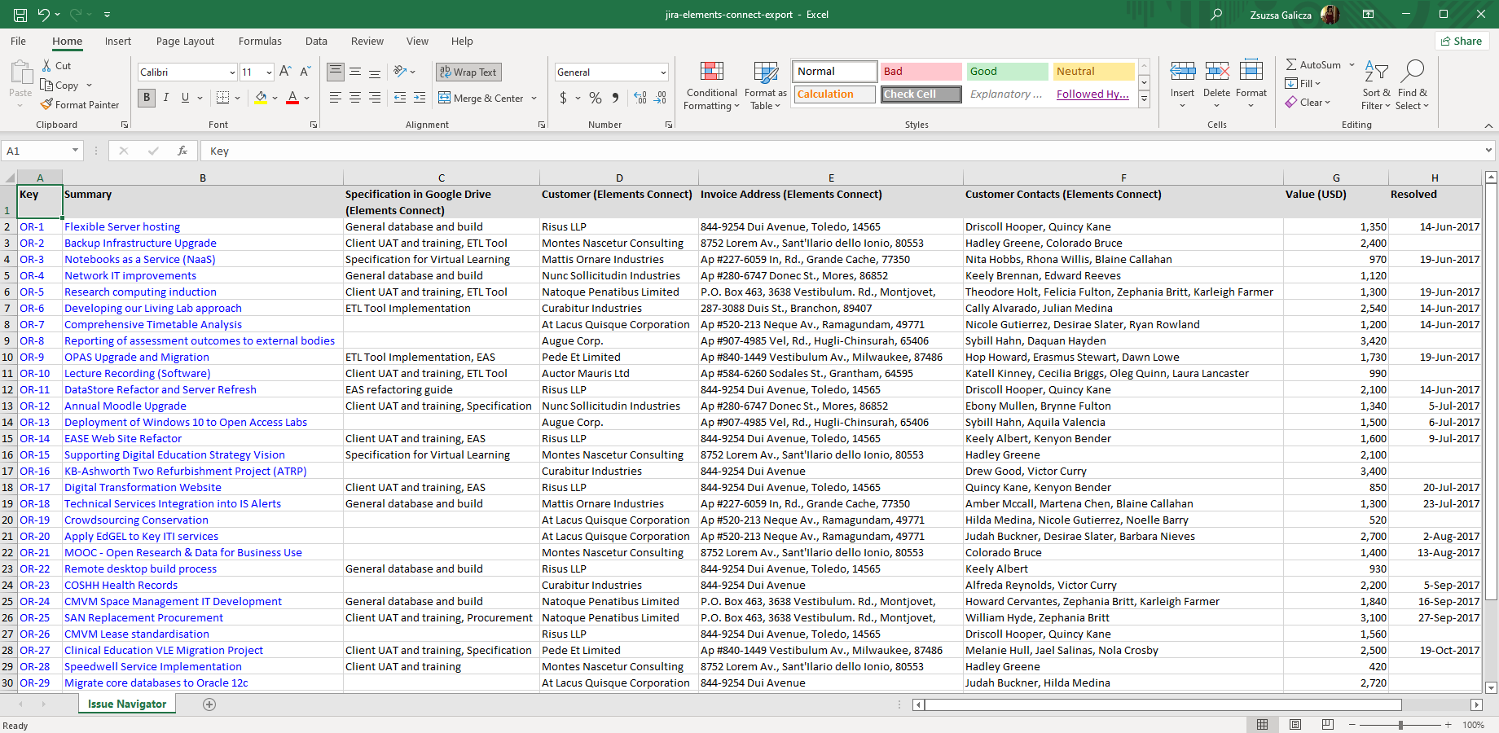Click the new sheet plus icon
1499x733 pixels.
coord(209,704)
